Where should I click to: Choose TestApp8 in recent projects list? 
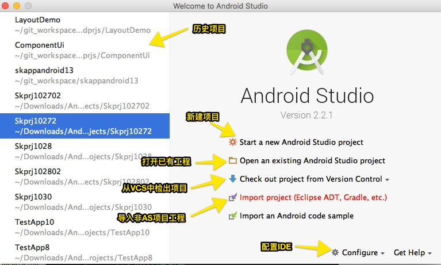pos(85,252)
